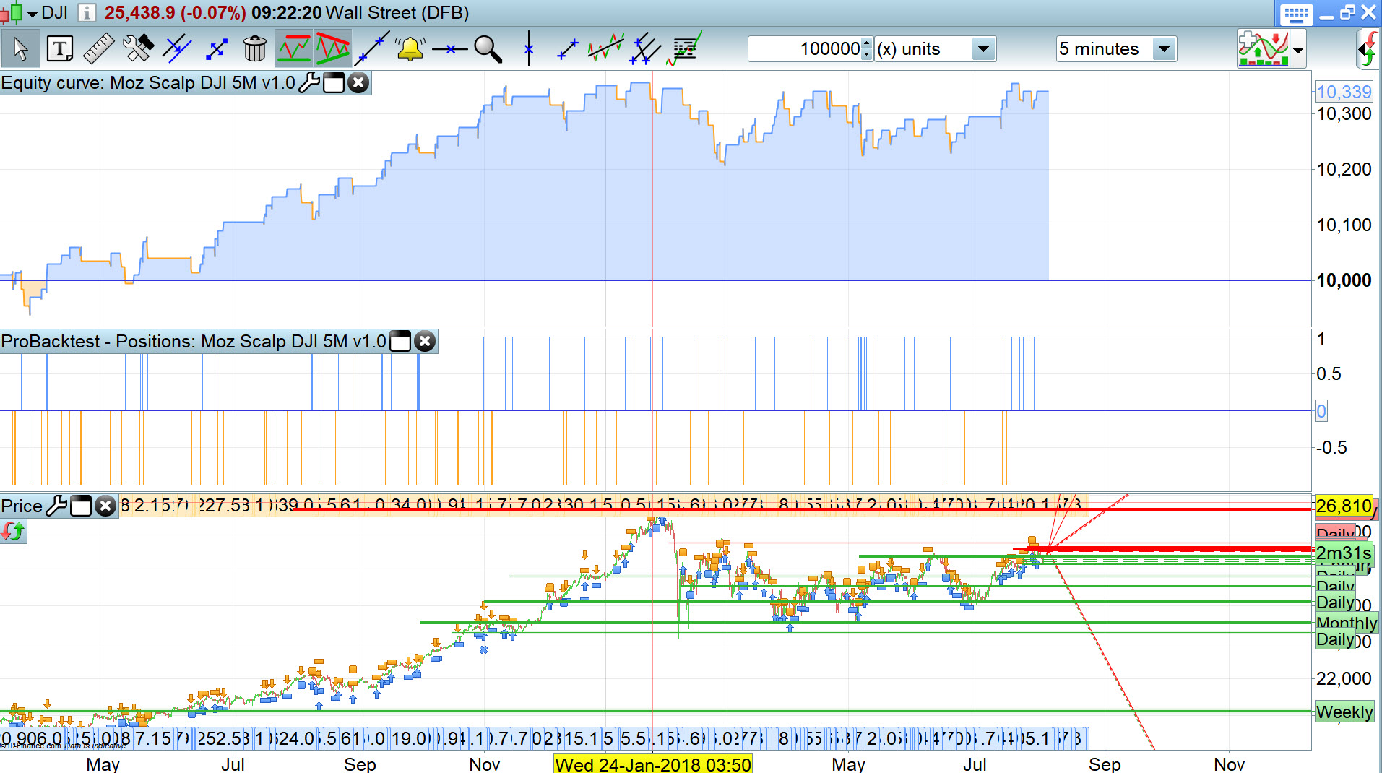
Task: Click the Wed 24-Jan-2018 03:50 date marker
Action: [x=653, y=764]
